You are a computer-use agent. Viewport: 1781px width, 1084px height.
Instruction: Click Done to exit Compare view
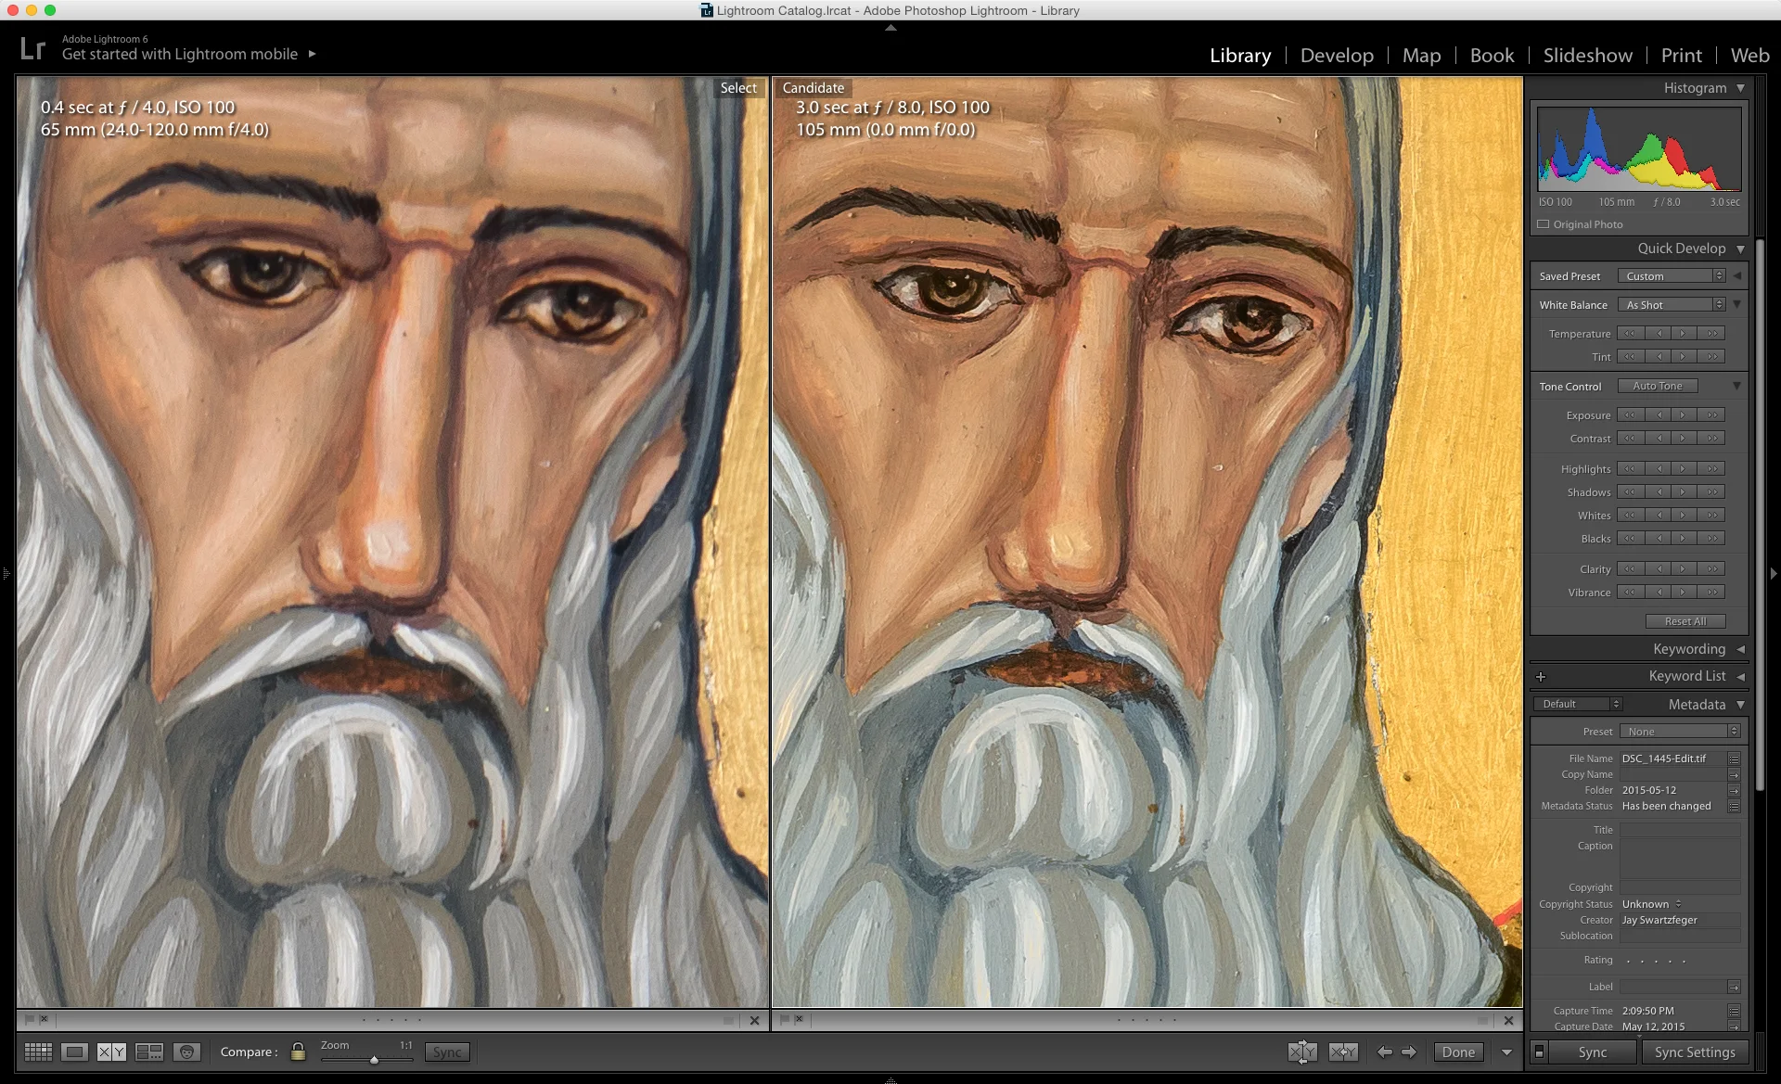pos(1457,1052)
